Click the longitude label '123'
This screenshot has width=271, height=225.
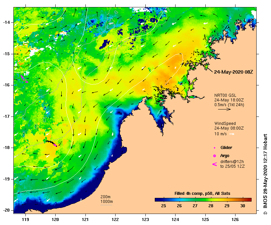[145, 219]
